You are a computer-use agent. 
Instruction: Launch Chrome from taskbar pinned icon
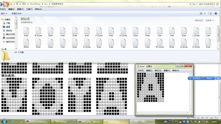[21, 122]
